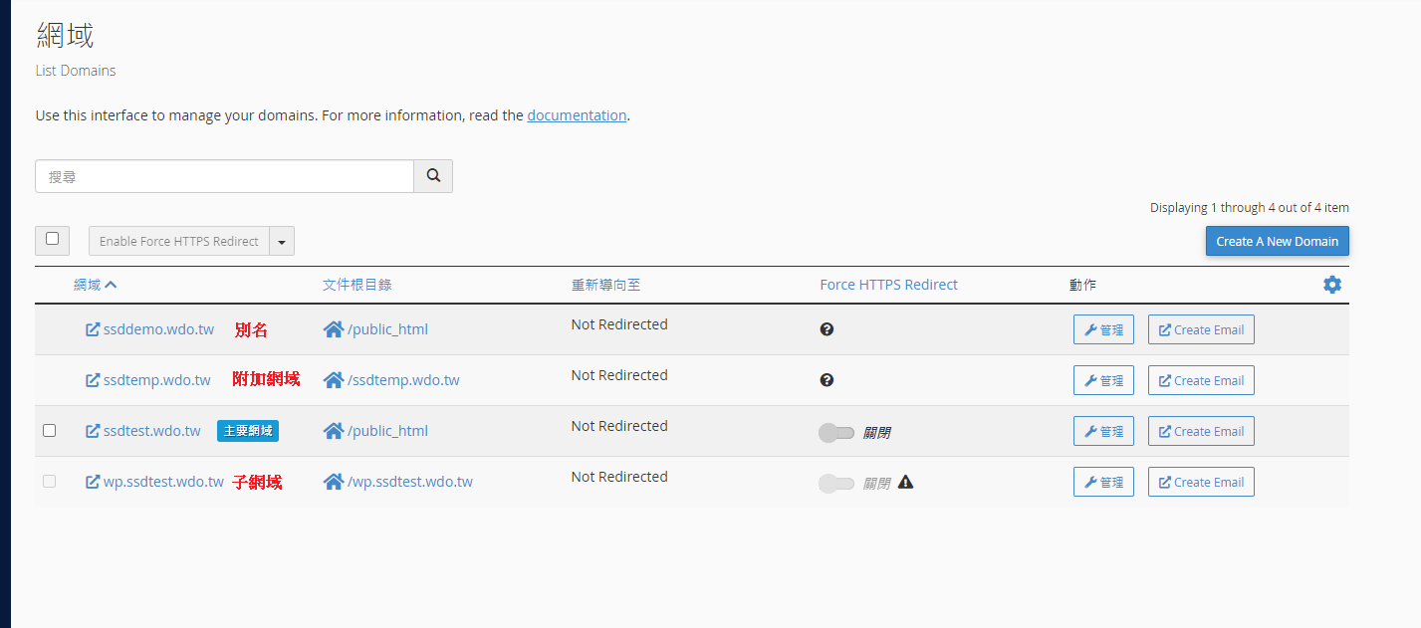Open the documentation link
This screenshot has height=628, width=1421.
tap(577, 115)
